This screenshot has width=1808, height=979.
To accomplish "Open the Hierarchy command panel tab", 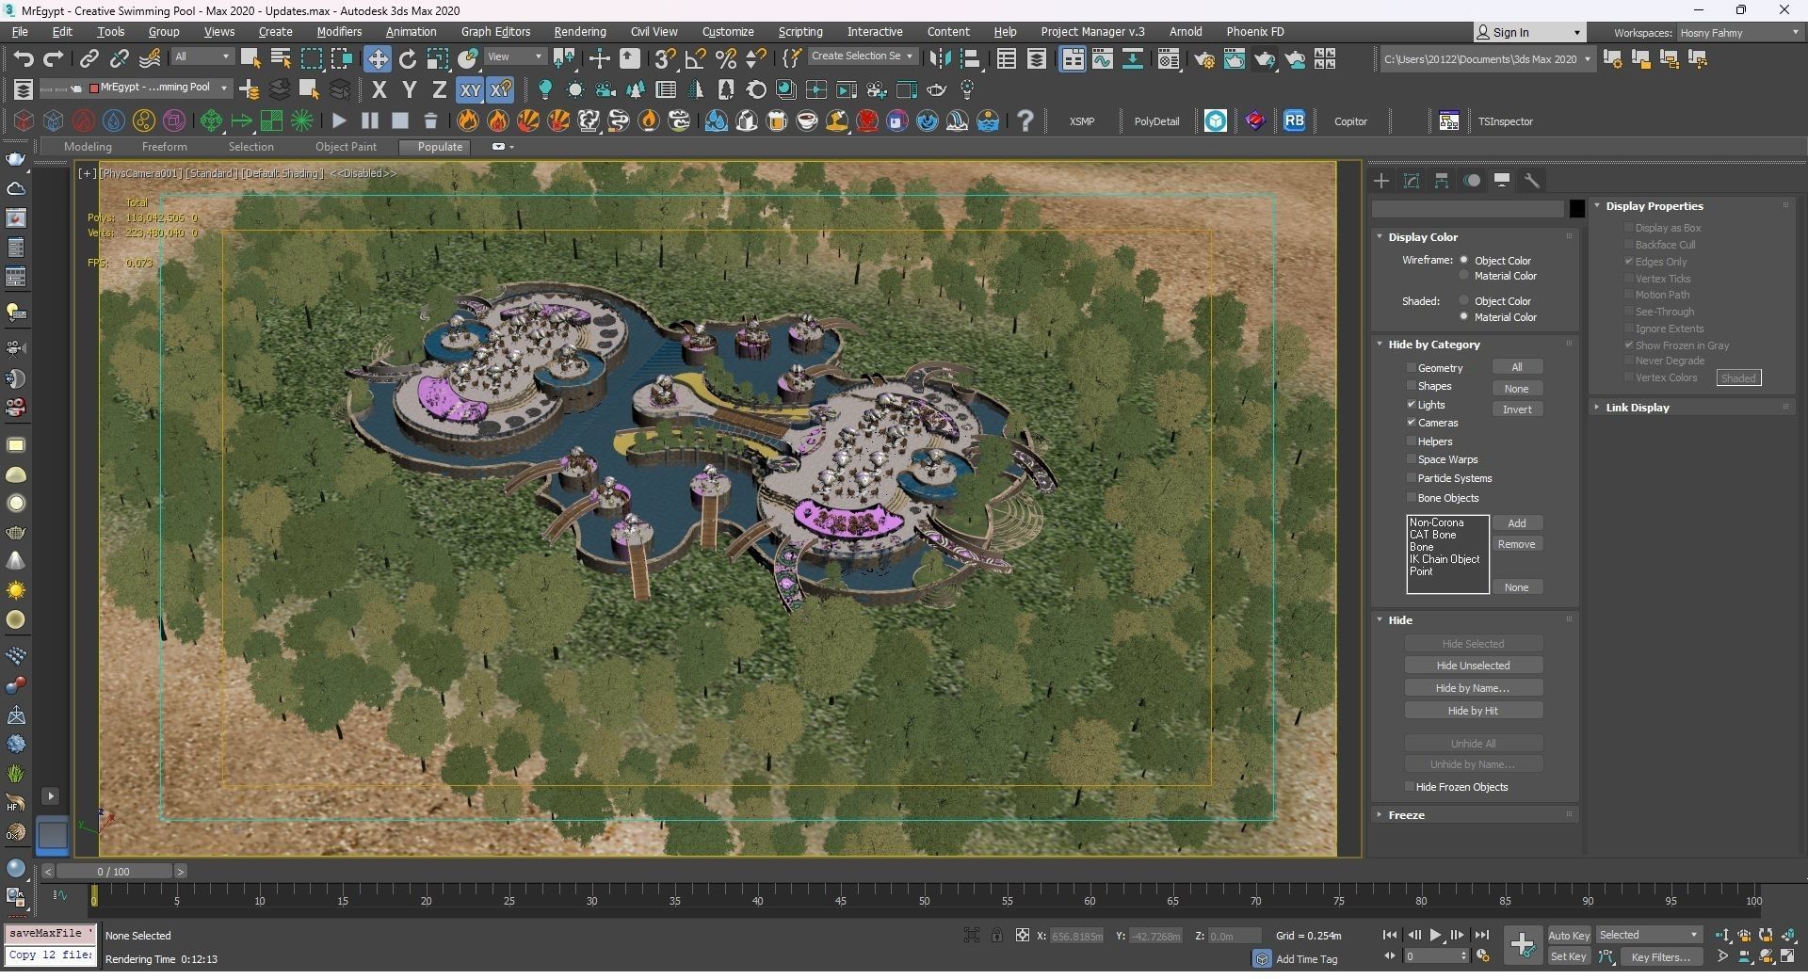I will pos(1442,181).
